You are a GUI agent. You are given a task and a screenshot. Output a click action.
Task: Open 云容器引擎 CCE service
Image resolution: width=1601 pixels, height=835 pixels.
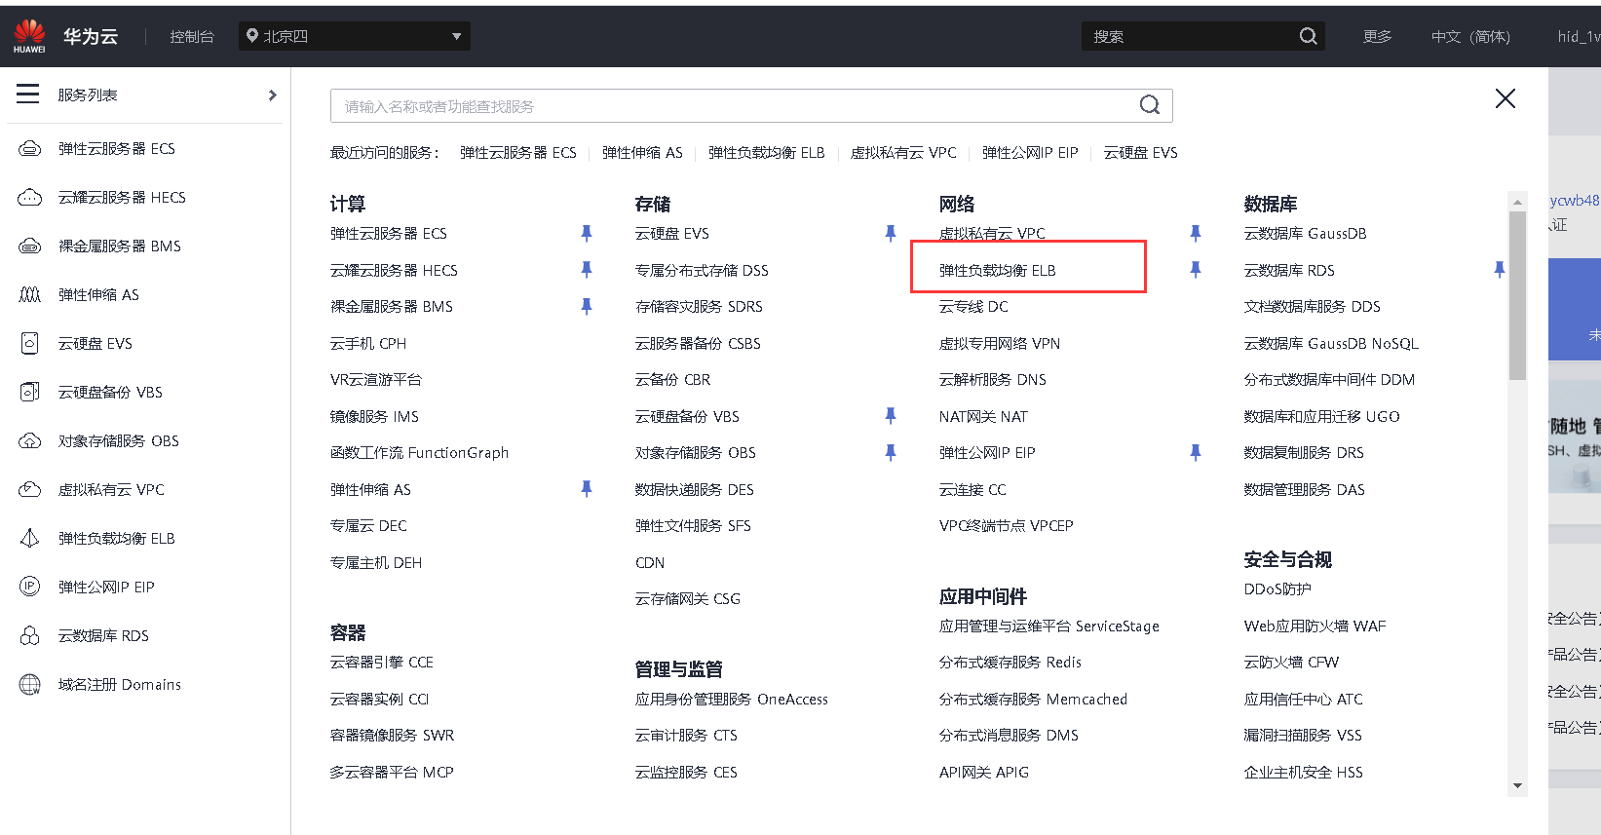click(x=382, y=663)
